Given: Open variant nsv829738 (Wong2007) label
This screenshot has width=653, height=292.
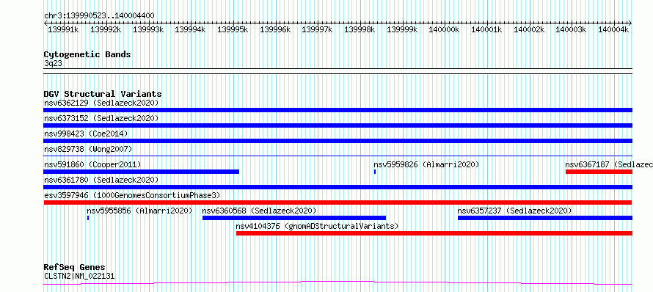Looking at the screenshot, I should 88,149.
